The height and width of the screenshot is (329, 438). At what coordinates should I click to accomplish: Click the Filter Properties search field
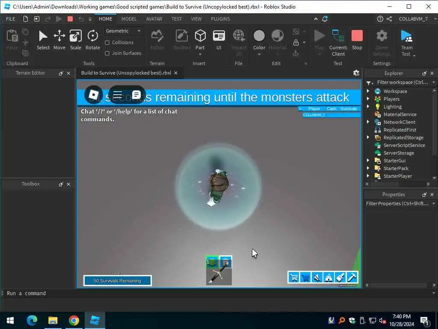coord(397,203)
